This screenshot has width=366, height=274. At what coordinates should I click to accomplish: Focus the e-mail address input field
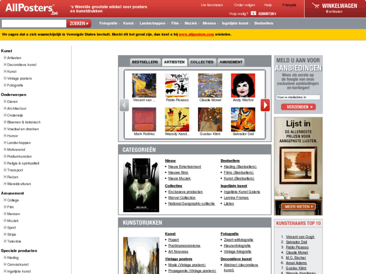pos(298,97)
